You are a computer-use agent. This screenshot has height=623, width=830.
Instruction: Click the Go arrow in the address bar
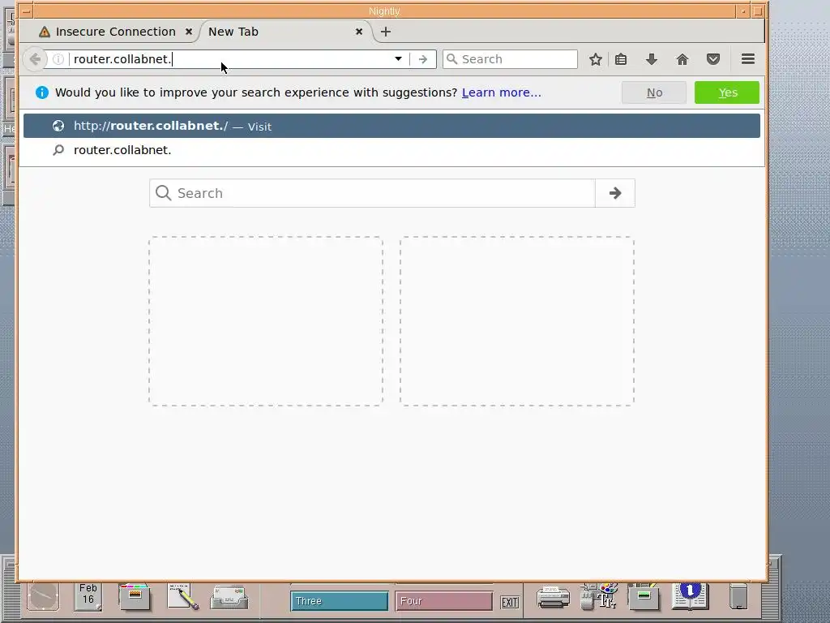pos(422,59)
